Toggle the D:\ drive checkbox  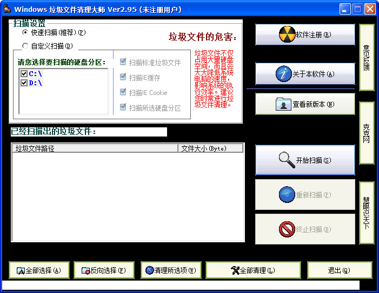click(24, 83)
